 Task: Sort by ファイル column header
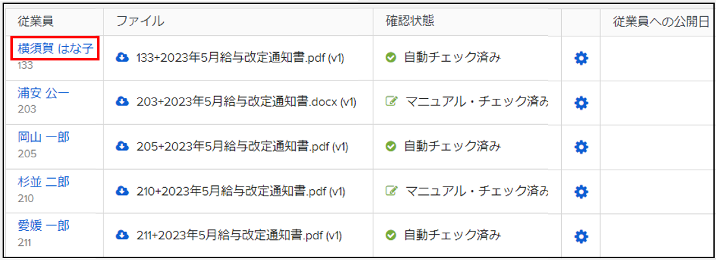point(140,21)
